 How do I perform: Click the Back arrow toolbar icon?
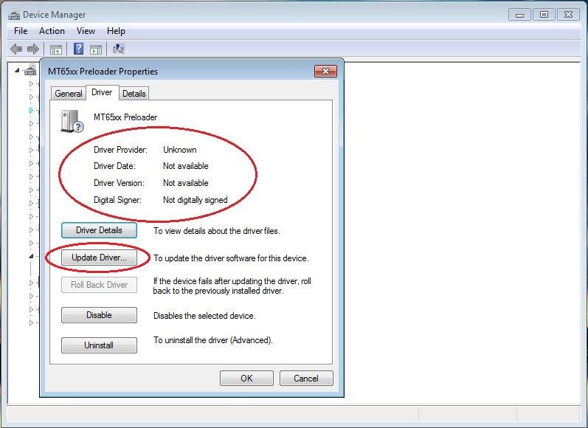pyautogui.click(x=16, y=49)
